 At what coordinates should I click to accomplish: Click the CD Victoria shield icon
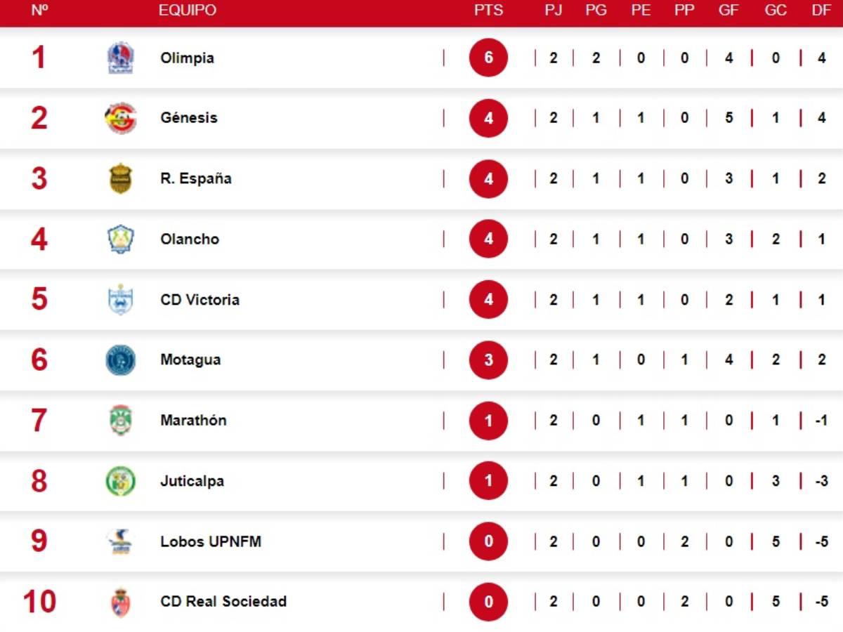(121, 299)
